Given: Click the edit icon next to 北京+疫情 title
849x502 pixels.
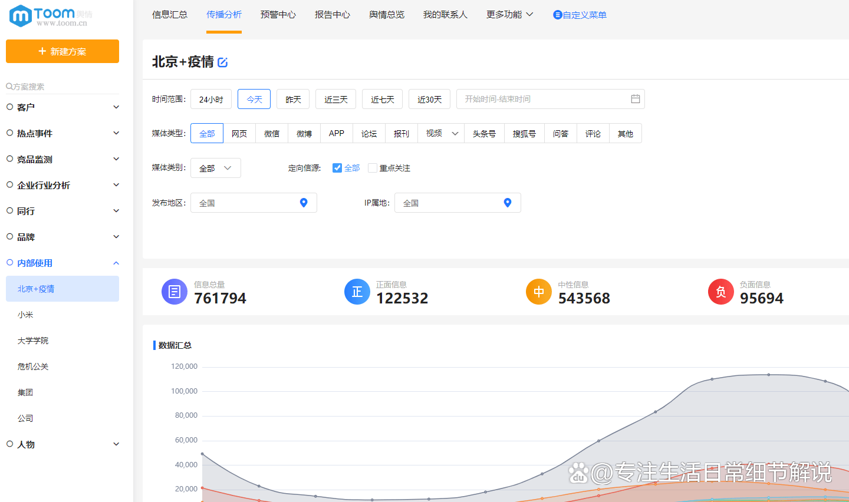Looking at the screenshot, I should point(222,62).
